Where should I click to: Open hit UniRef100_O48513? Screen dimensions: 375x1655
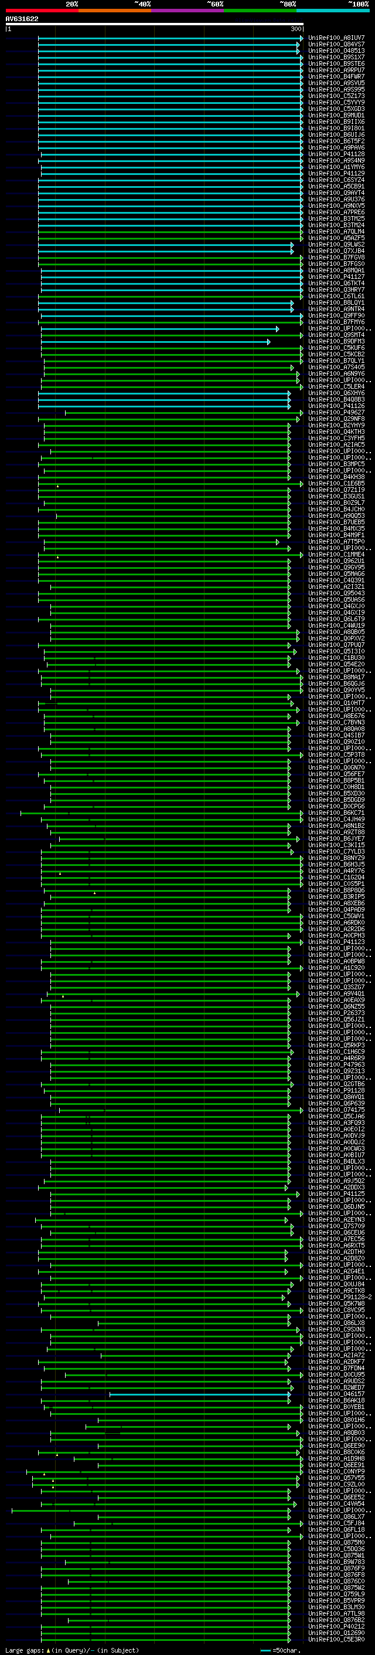pyautogui.click(x=336, y=50)
